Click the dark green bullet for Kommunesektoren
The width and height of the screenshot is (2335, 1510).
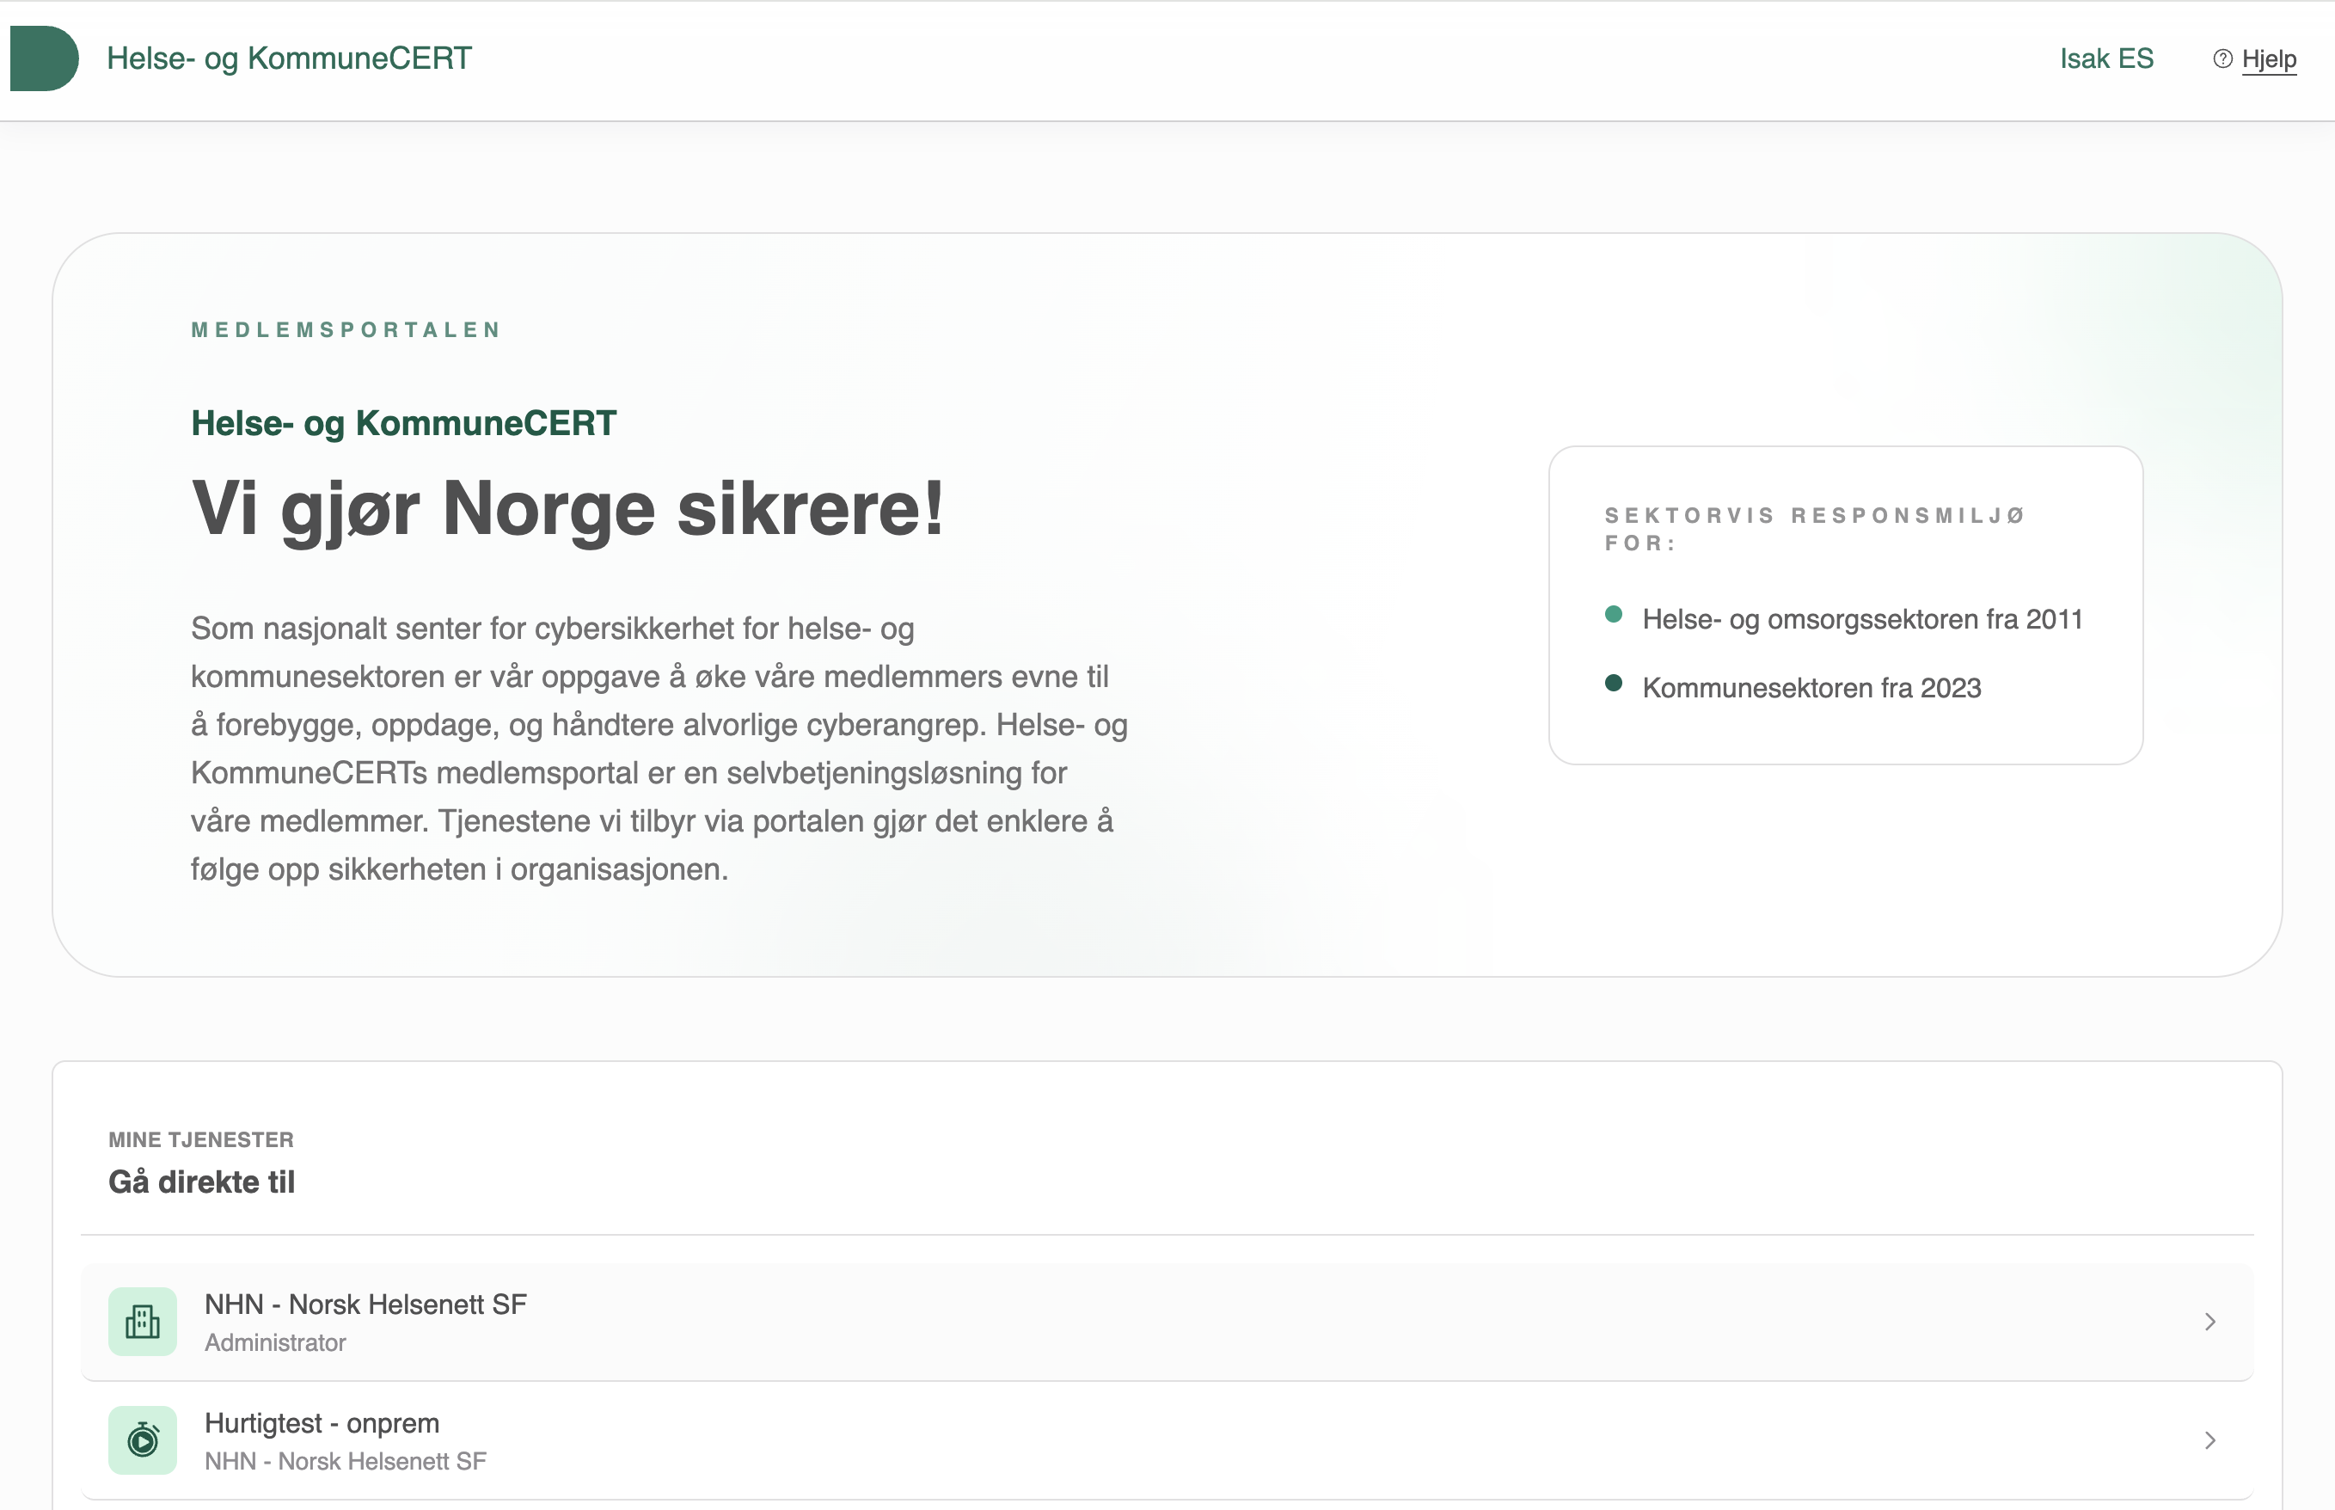[x=1613, y=684]
